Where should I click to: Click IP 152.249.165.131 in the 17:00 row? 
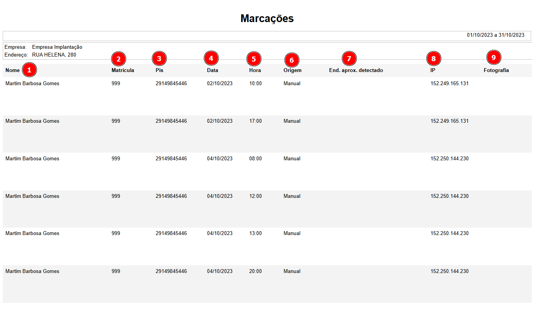click(x=449, y=121)
